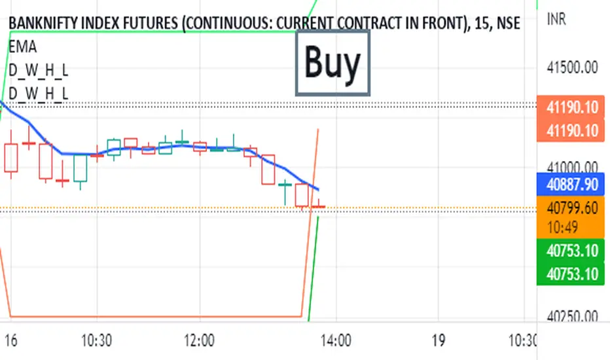Select the blue EMA line on the chart
This screenshot has height=360, width=610.
(164, 145)
